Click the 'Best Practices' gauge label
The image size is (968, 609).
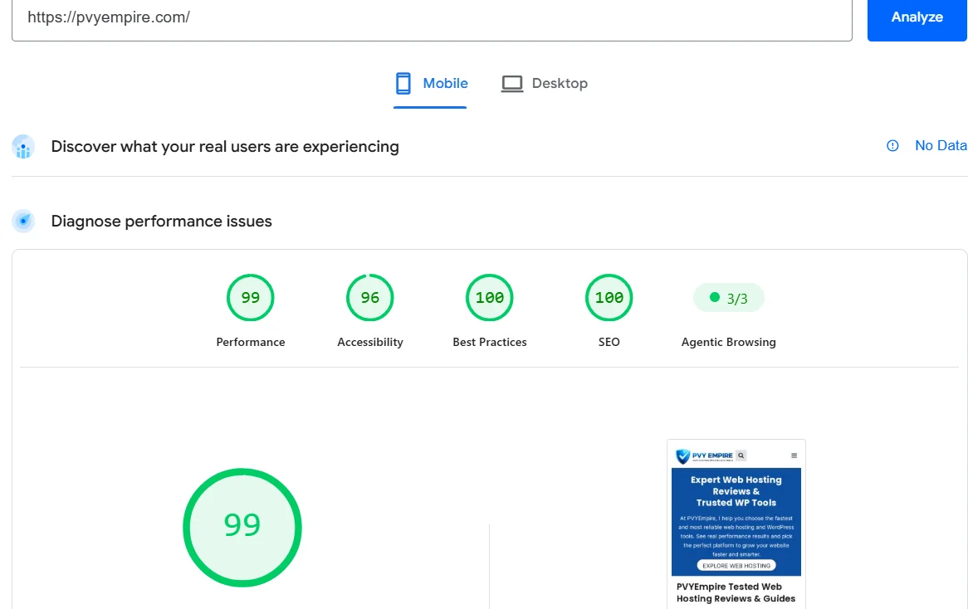pyautogui.click(x=490, y=342)
